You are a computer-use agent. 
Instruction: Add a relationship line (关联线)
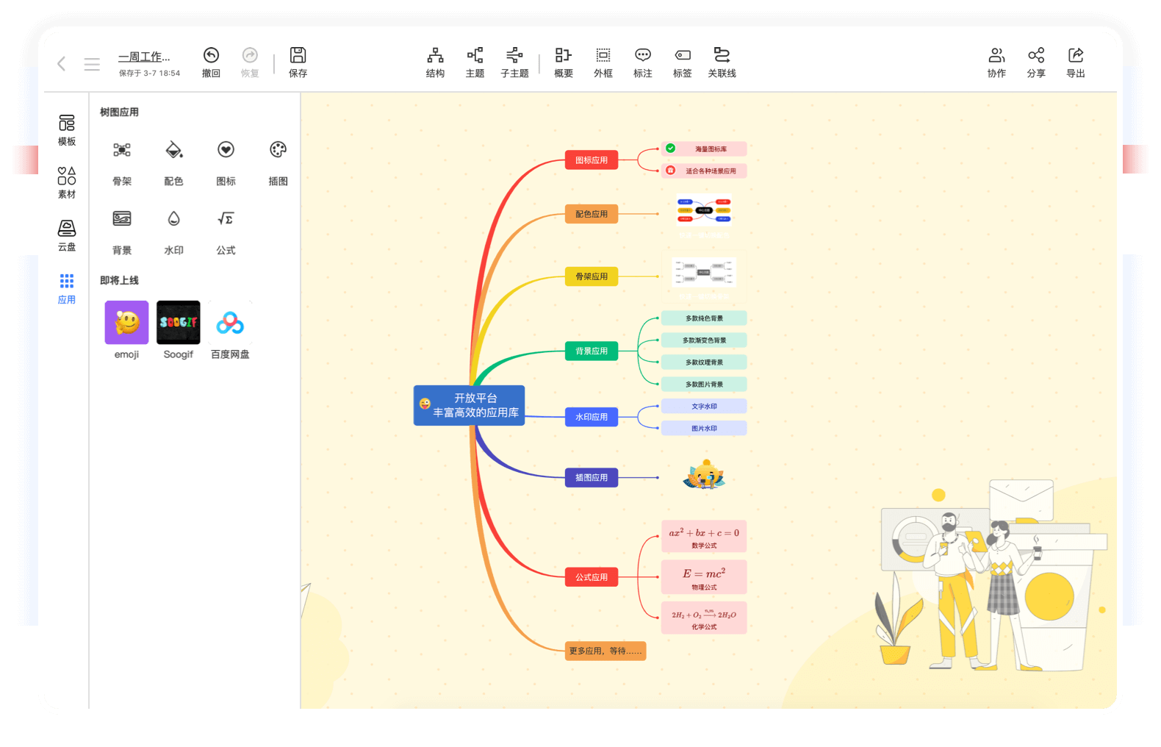tap(722, 56)
